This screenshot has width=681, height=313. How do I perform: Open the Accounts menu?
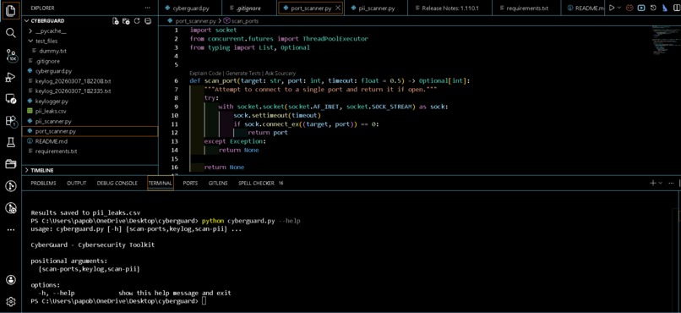pos(10,279)
